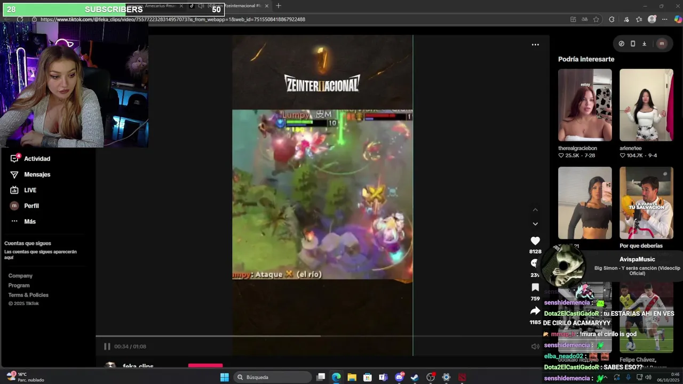Click the download icon in top pill

(x=644, y=44)
